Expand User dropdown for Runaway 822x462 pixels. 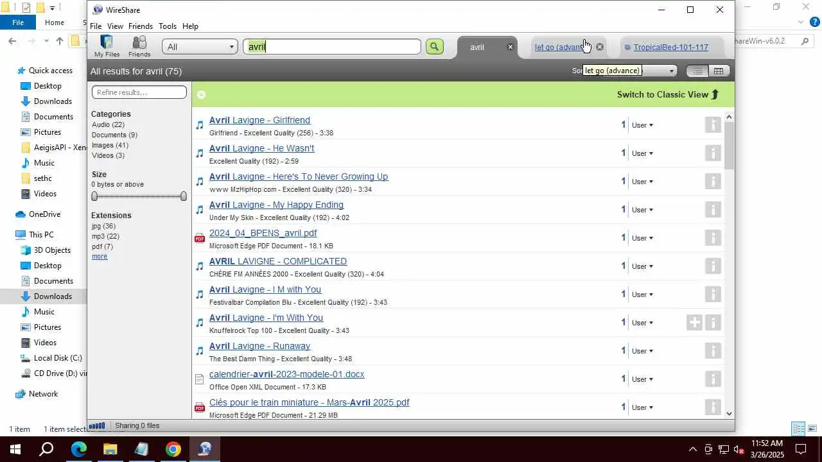point(642,351)
